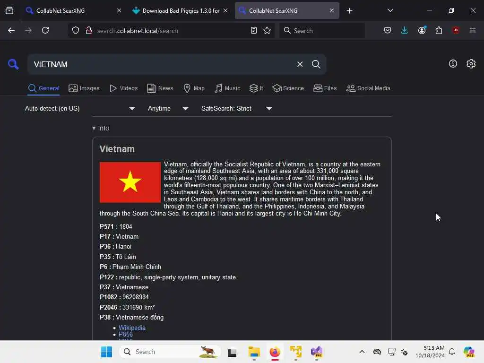Select the News search category

160,88
